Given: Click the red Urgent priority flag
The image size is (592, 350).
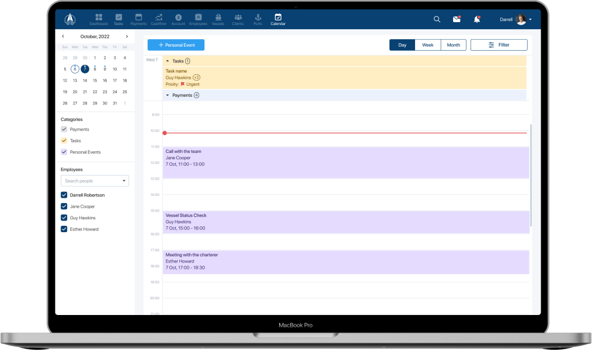Looking at the screenshot, I should pyautogui.click(x=183, y=84).
